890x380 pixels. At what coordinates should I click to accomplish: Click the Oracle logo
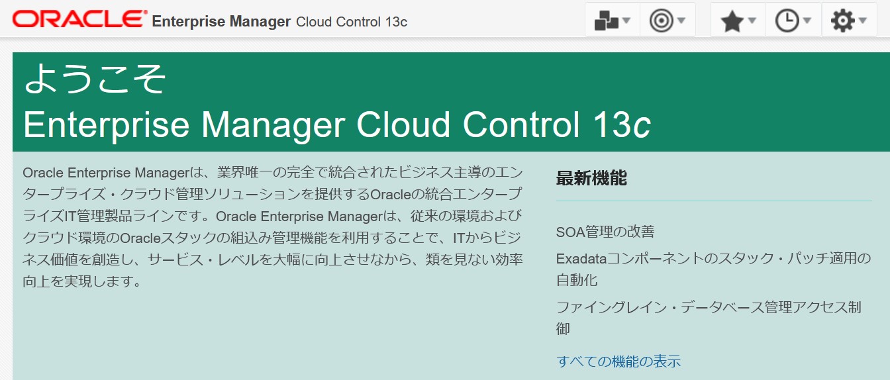79,19
